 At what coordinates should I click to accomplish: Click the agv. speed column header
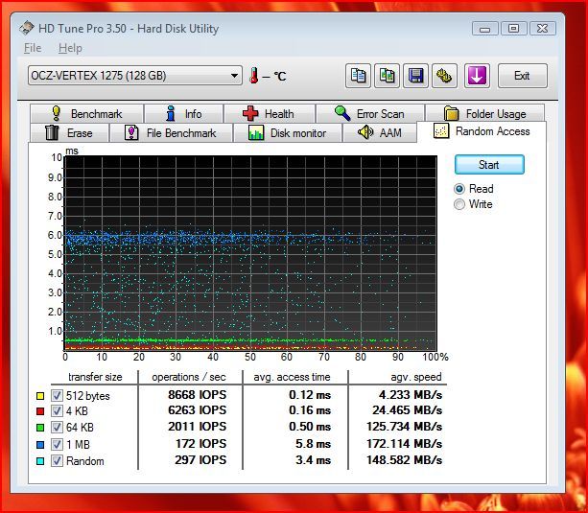[416, 377]
